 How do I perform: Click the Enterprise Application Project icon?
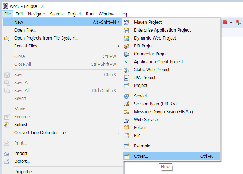coord(127,30)
